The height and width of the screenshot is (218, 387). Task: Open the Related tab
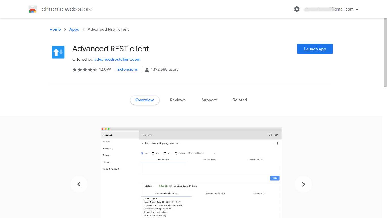click(x=240, y=100)
